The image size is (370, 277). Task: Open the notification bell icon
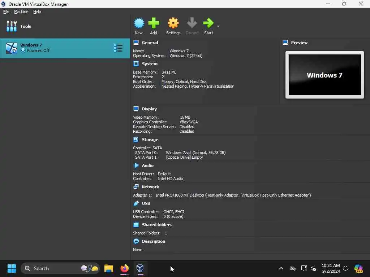coord(345,268)
